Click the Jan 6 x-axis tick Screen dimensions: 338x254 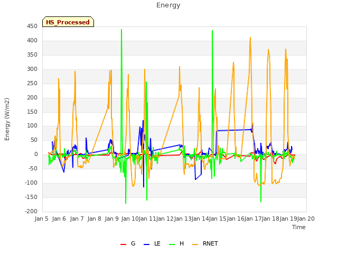[x=59, y=219]
